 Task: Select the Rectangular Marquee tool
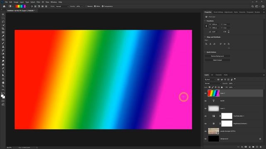(x=3, y=18)
